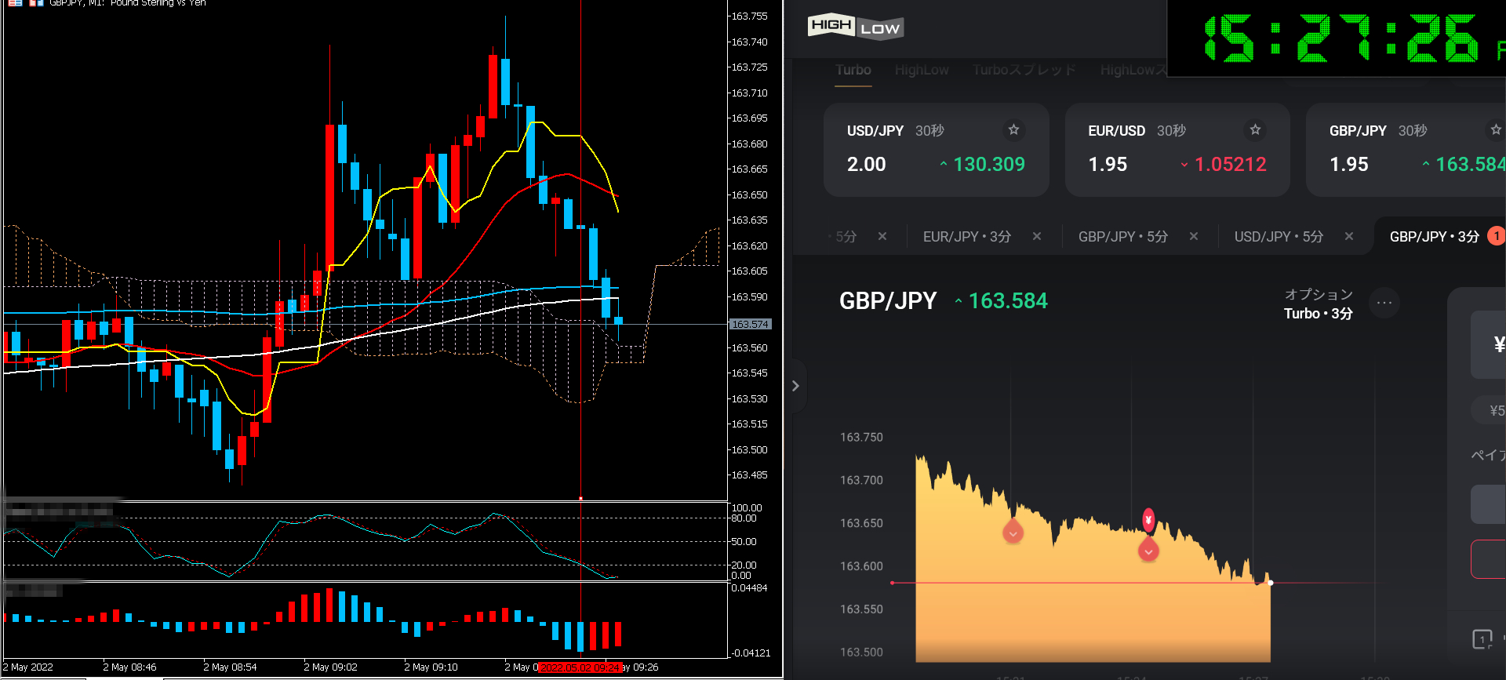
Task: Close the USD/JPY 5分 tab
Action: pyautogui.click(x=1349, y=236)
